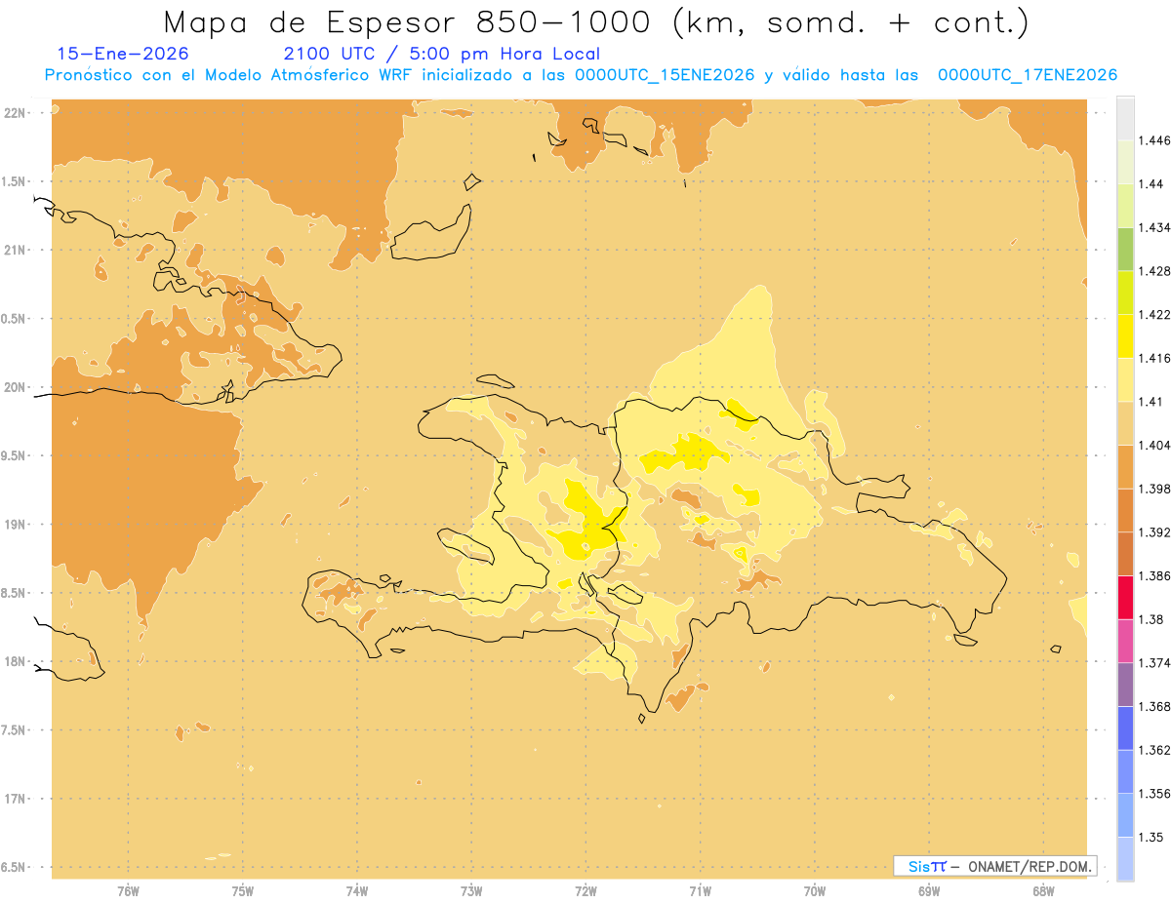Click the 20N latitude axis label
The image size is (1171, 904).
click(14, 387)
